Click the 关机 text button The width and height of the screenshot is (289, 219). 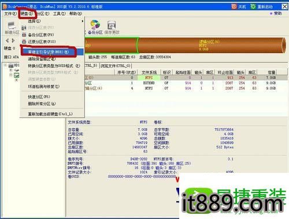[242, 7]
